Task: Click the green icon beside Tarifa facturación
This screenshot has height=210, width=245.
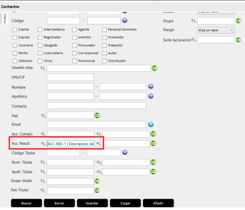Action: pyautogui.click(x=238, y=40)
